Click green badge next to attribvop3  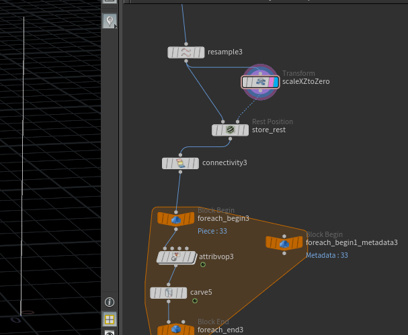pos(203,265)
